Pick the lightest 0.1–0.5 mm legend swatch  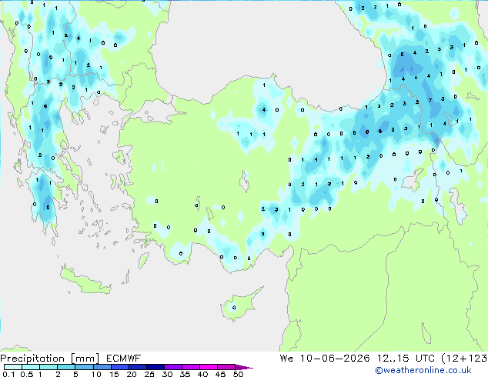(x=13, y=367)
